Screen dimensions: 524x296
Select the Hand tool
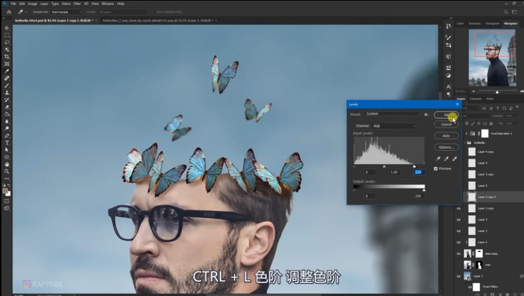pos(7,164)
